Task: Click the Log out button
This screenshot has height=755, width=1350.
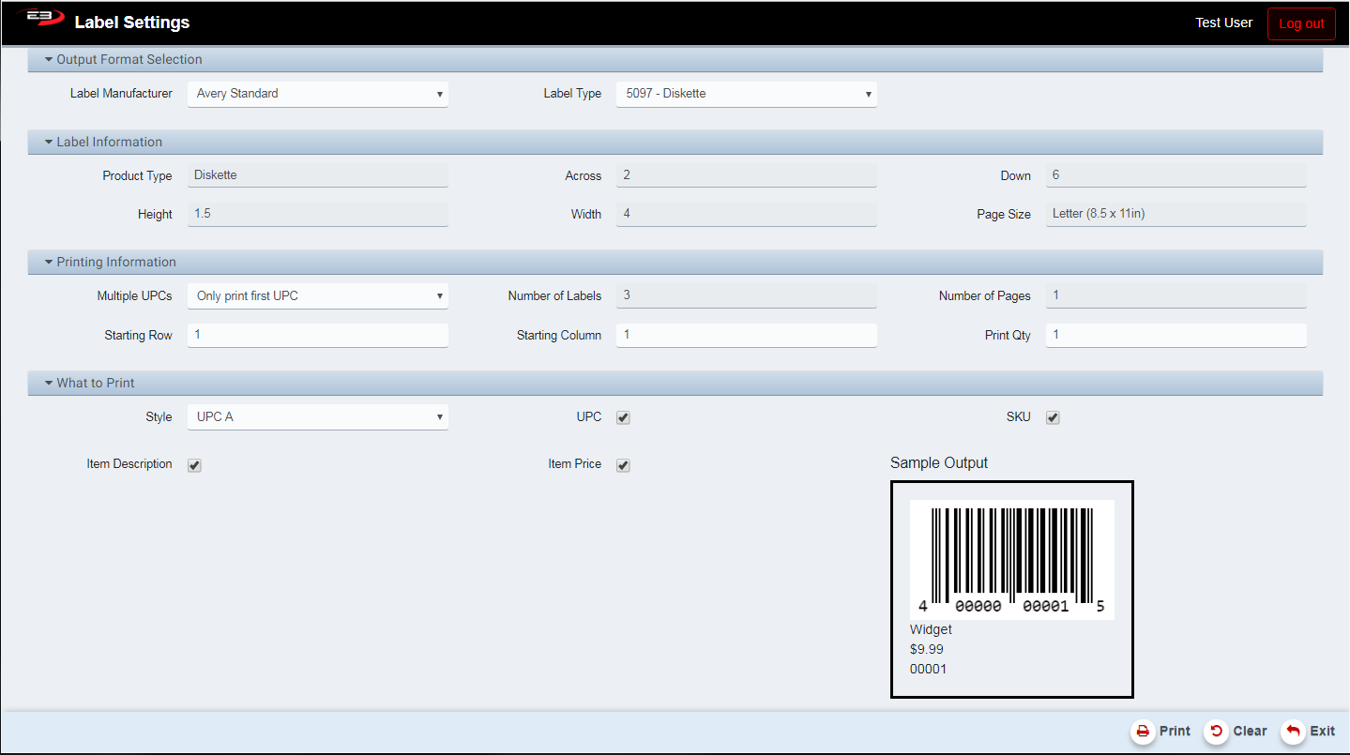Action: point(1300,23)
